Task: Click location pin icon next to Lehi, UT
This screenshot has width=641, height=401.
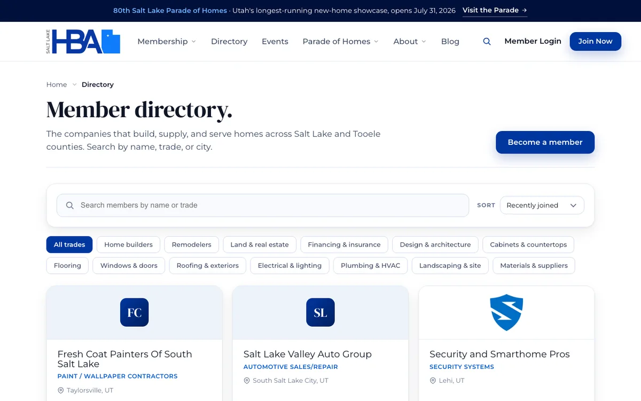Action: click(x=433, y=381)
